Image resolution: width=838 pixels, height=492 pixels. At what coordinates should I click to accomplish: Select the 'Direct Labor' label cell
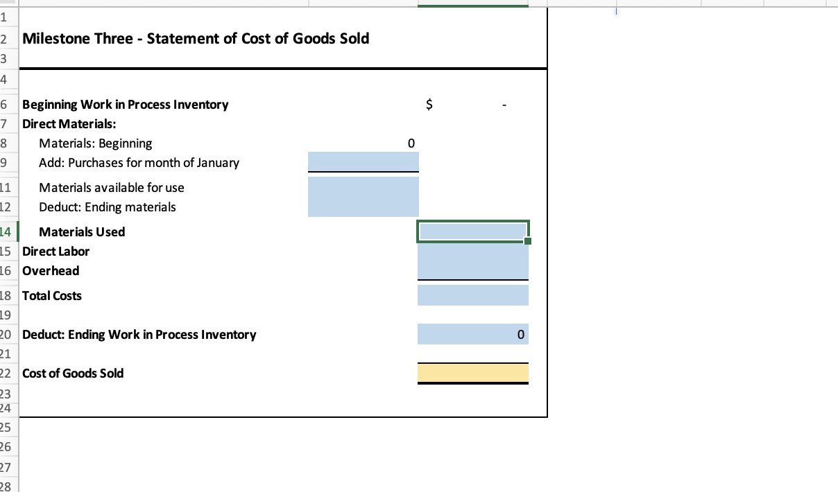[56, 252]
